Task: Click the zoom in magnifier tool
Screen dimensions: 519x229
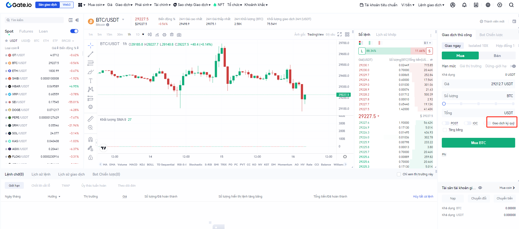Action: tap(90, 128)
